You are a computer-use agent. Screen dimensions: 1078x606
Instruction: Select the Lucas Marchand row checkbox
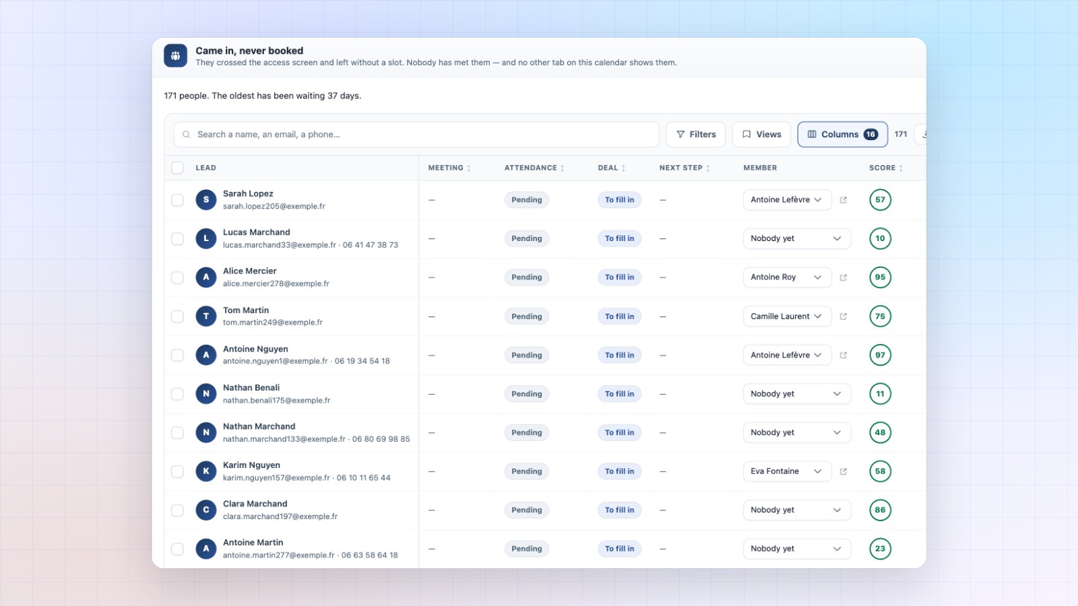point(177,238)
